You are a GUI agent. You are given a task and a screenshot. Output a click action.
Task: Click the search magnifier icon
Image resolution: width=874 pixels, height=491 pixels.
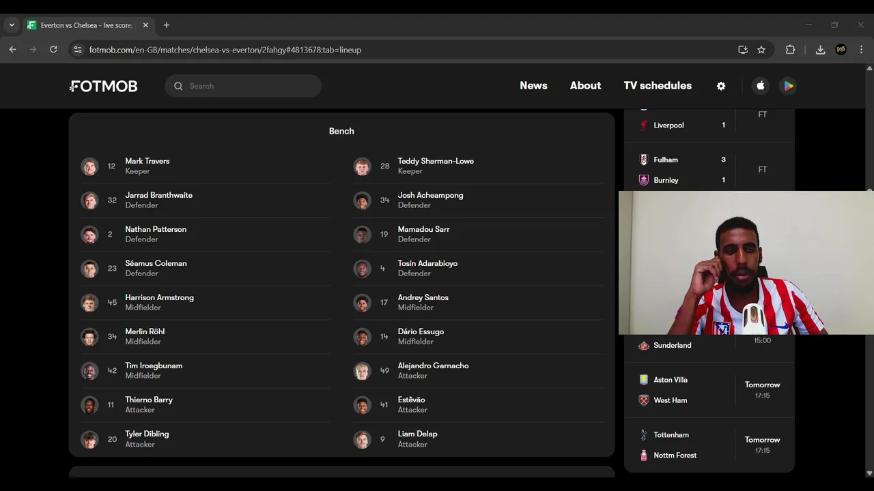coord(178,86)
